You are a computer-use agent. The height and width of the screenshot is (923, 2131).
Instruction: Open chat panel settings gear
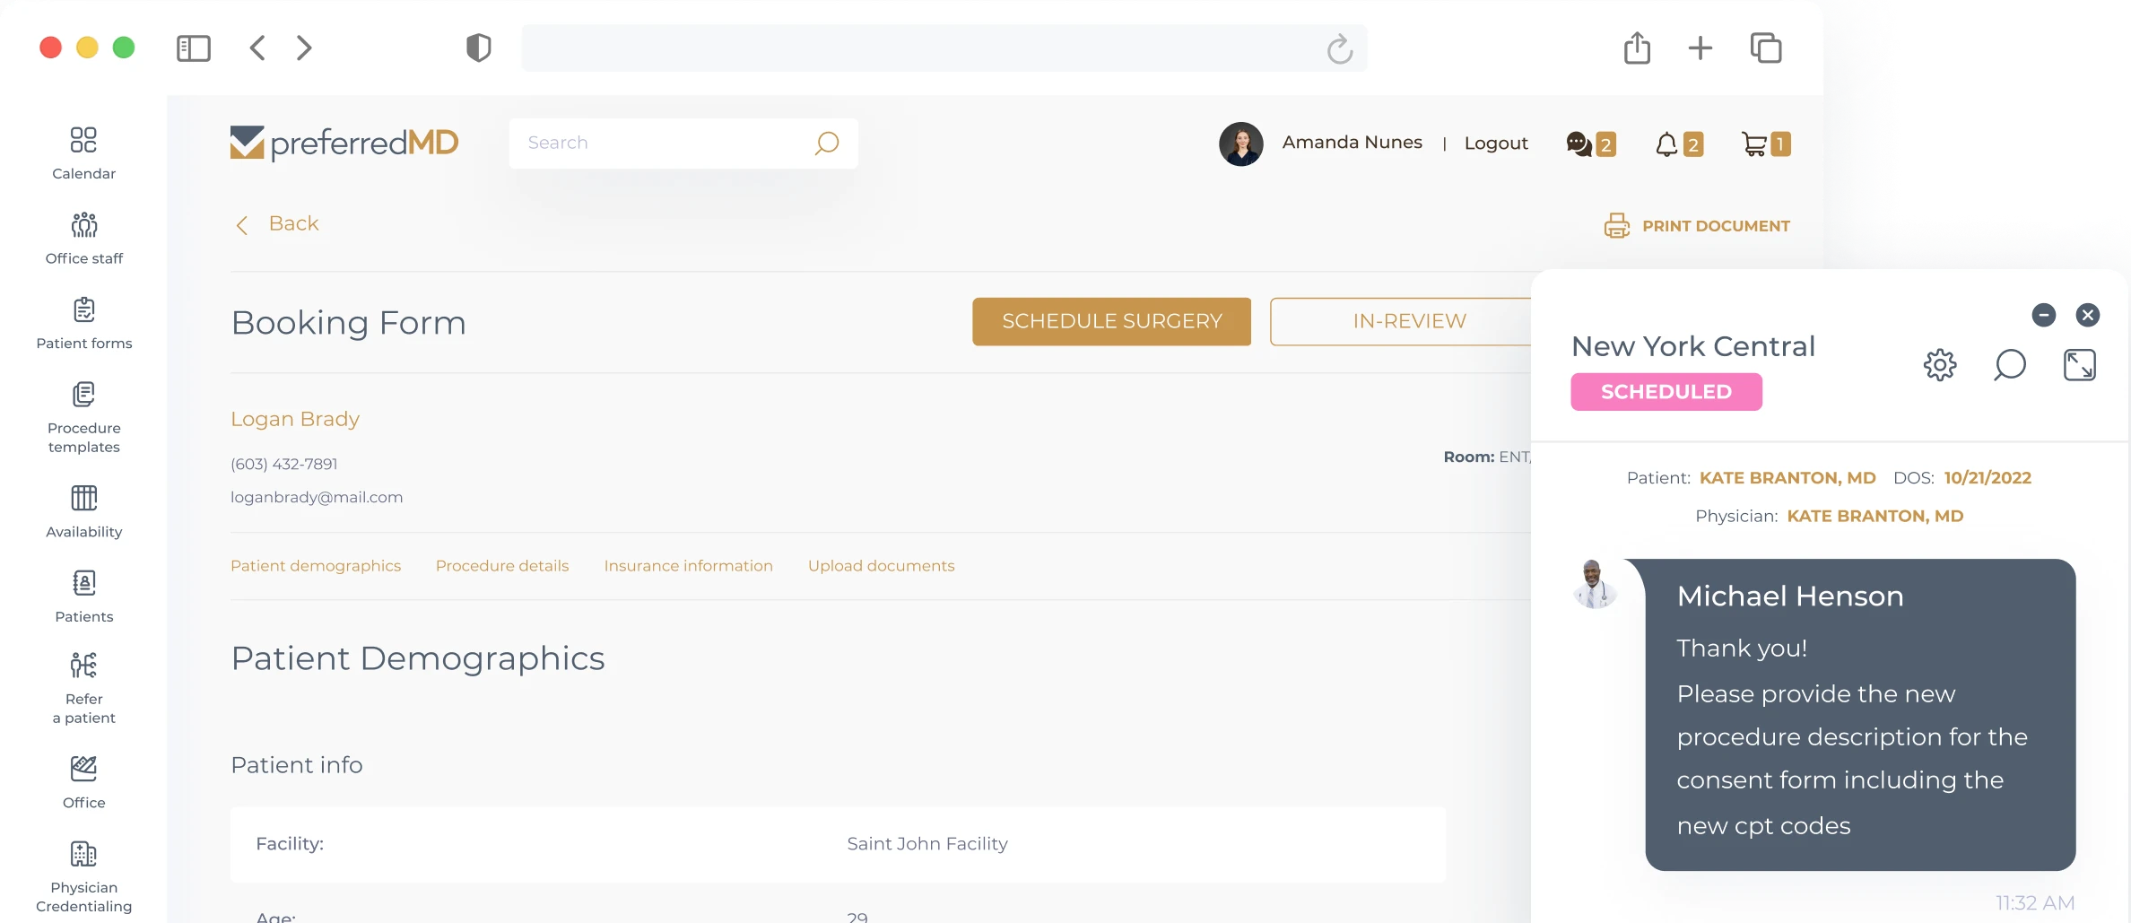(x=1940, y=365)
